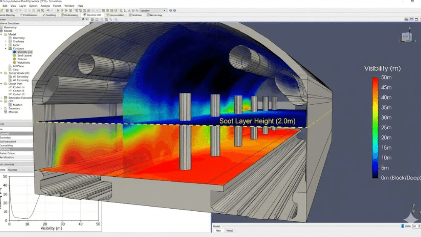This screenshot has height=237, width=421.
Task: Collapse the Olyect Poer tree node
Action: [1, 84]
